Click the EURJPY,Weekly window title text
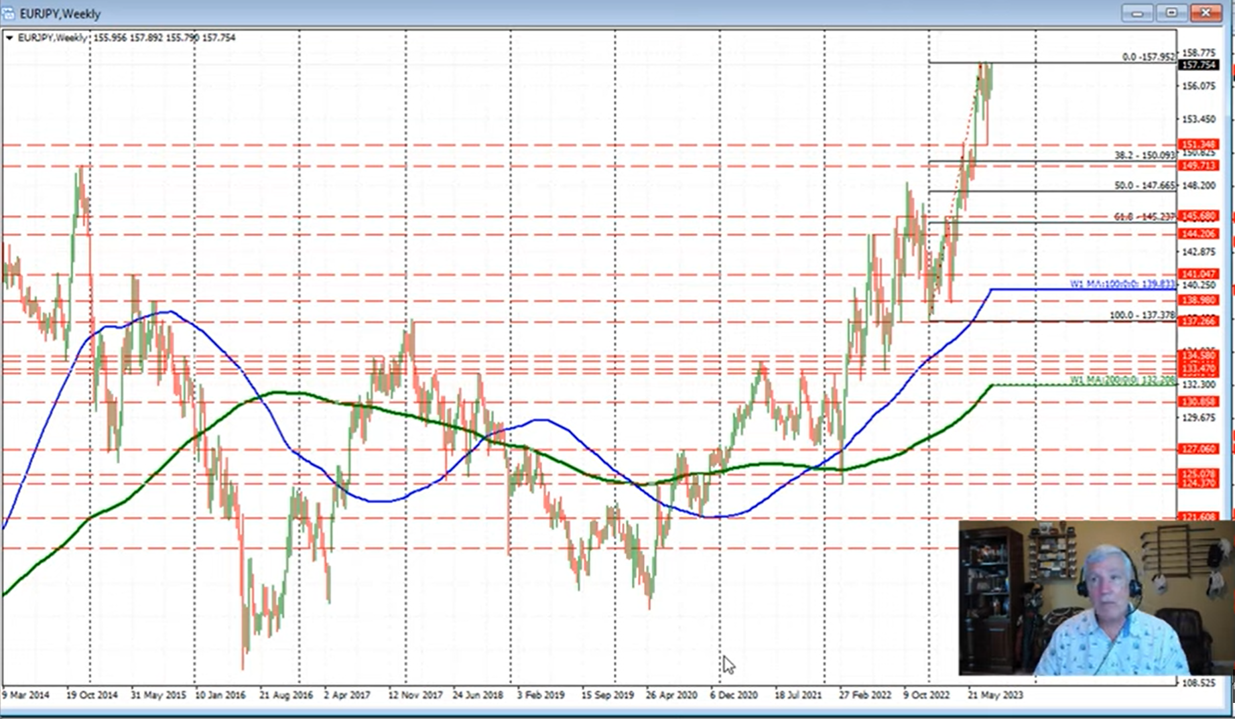Screen dimensions: 1235x719 (60, 13)
